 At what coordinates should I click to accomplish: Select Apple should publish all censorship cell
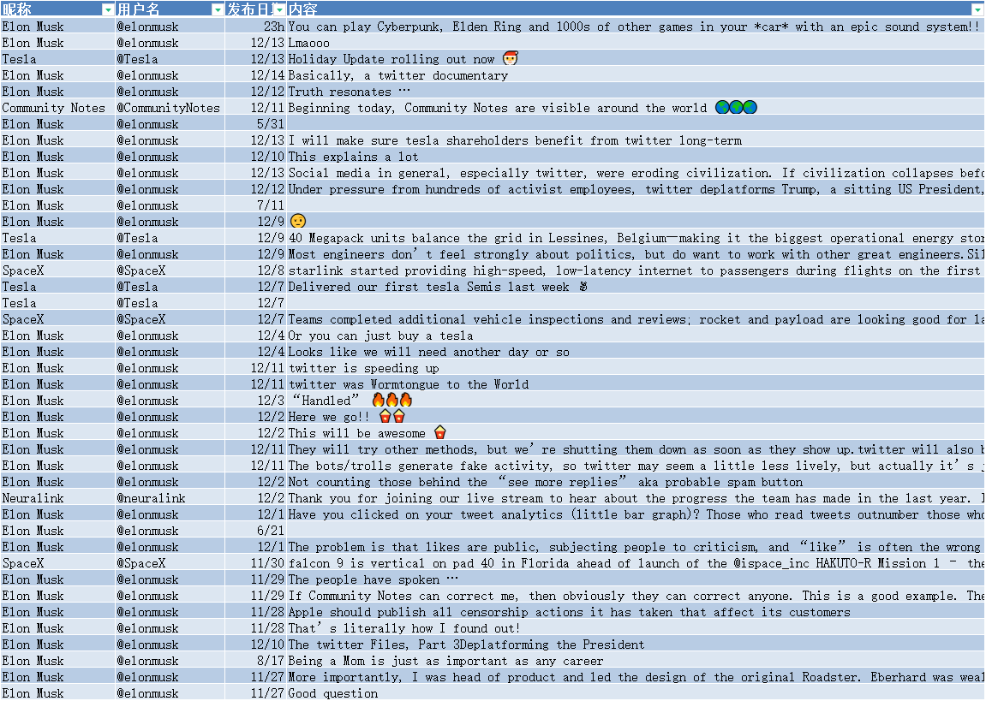click(x=636, y=613)
